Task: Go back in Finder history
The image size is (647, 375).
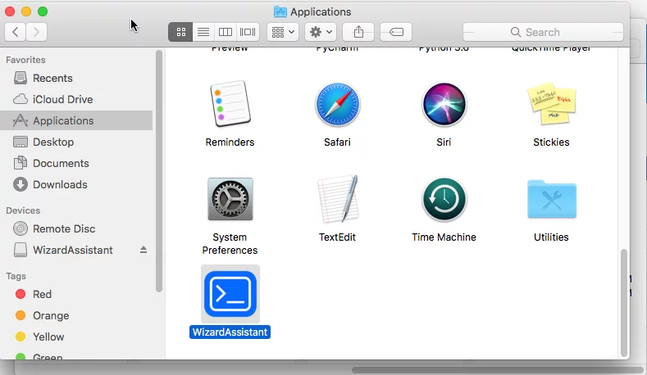Action: pos(16,32)
